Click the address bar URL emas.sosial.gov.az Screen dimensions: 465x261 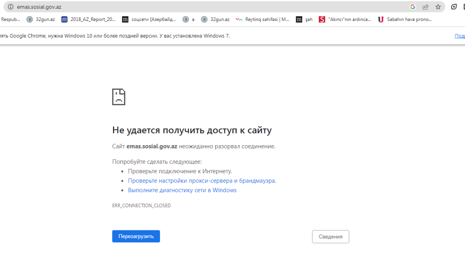pyautogui.click(x=39, y=7)
